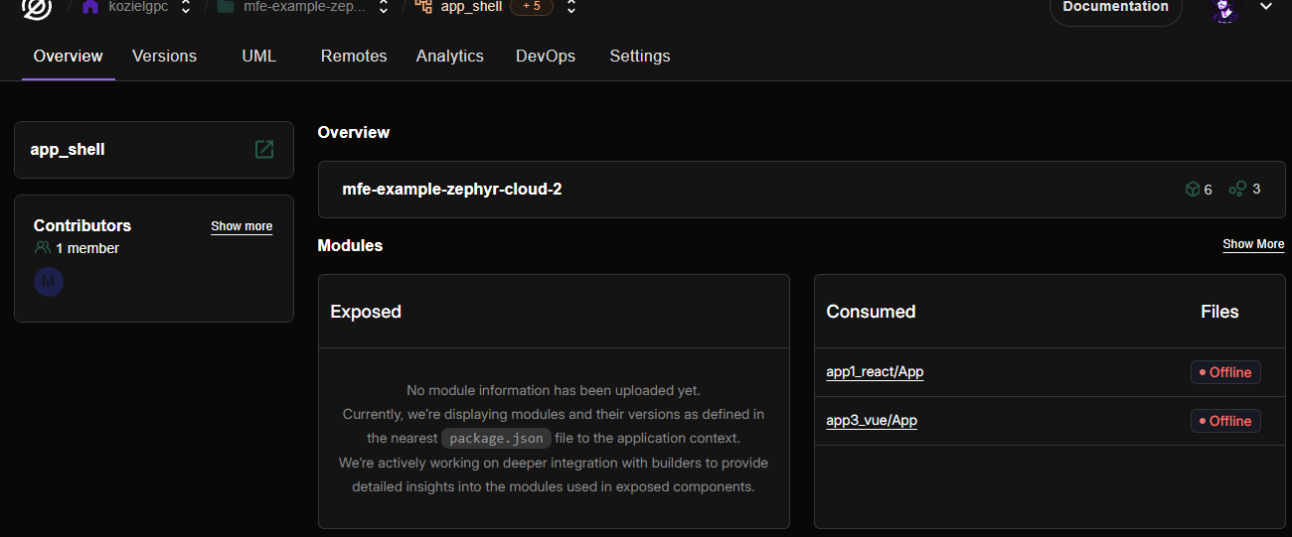Expand the kozielgpc organization switcher
Screen dimensions: 1292x537
(x=186, y=6)
